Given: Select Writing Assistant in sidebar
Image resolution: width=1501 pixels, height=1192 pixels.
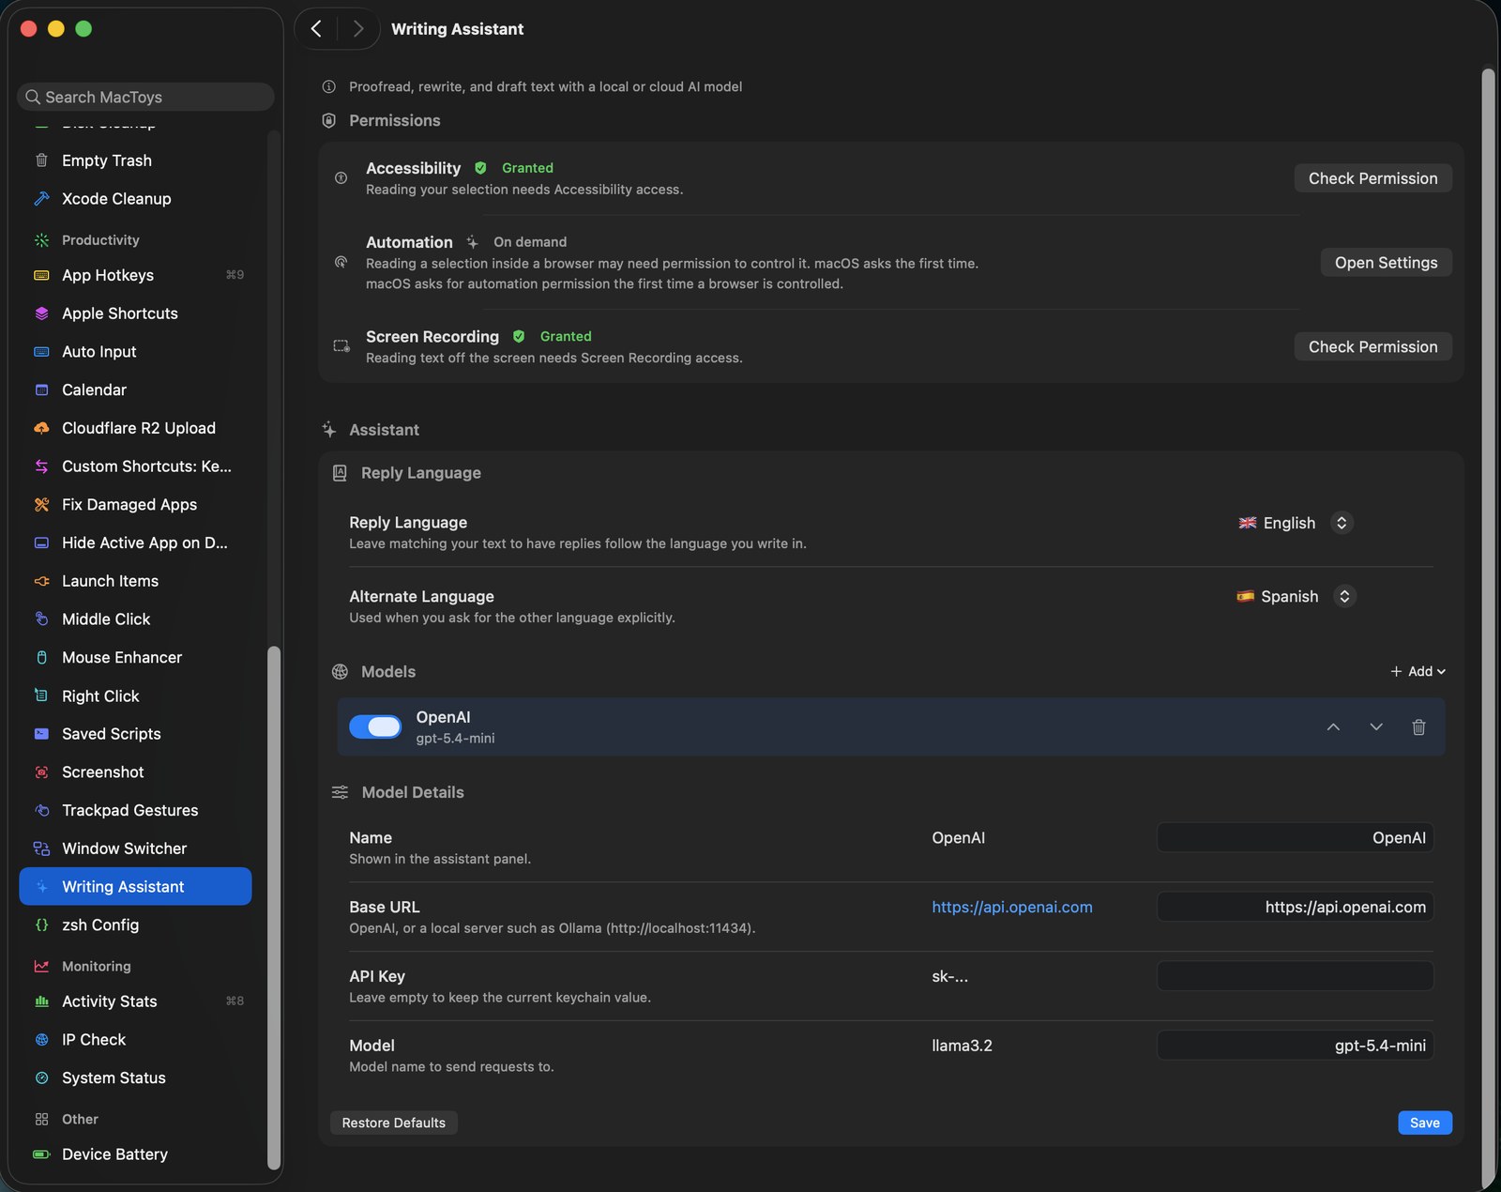Looking at the screenshot, I should [135, 887].
